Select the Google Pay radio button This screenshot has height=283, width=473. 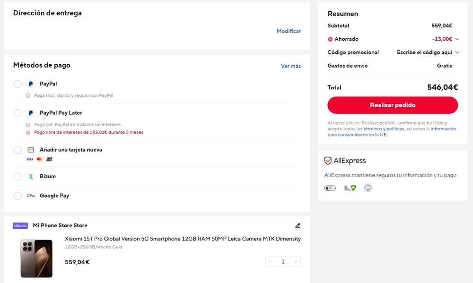[18, 195]
